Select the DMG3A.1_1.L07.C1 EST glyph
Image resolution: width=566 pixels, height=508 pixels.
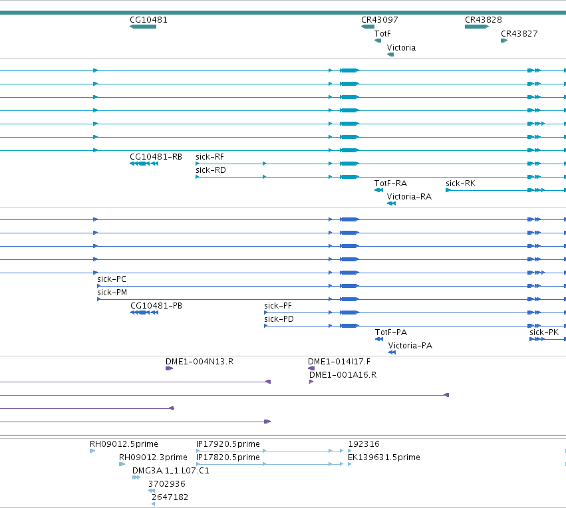point(136,477)
